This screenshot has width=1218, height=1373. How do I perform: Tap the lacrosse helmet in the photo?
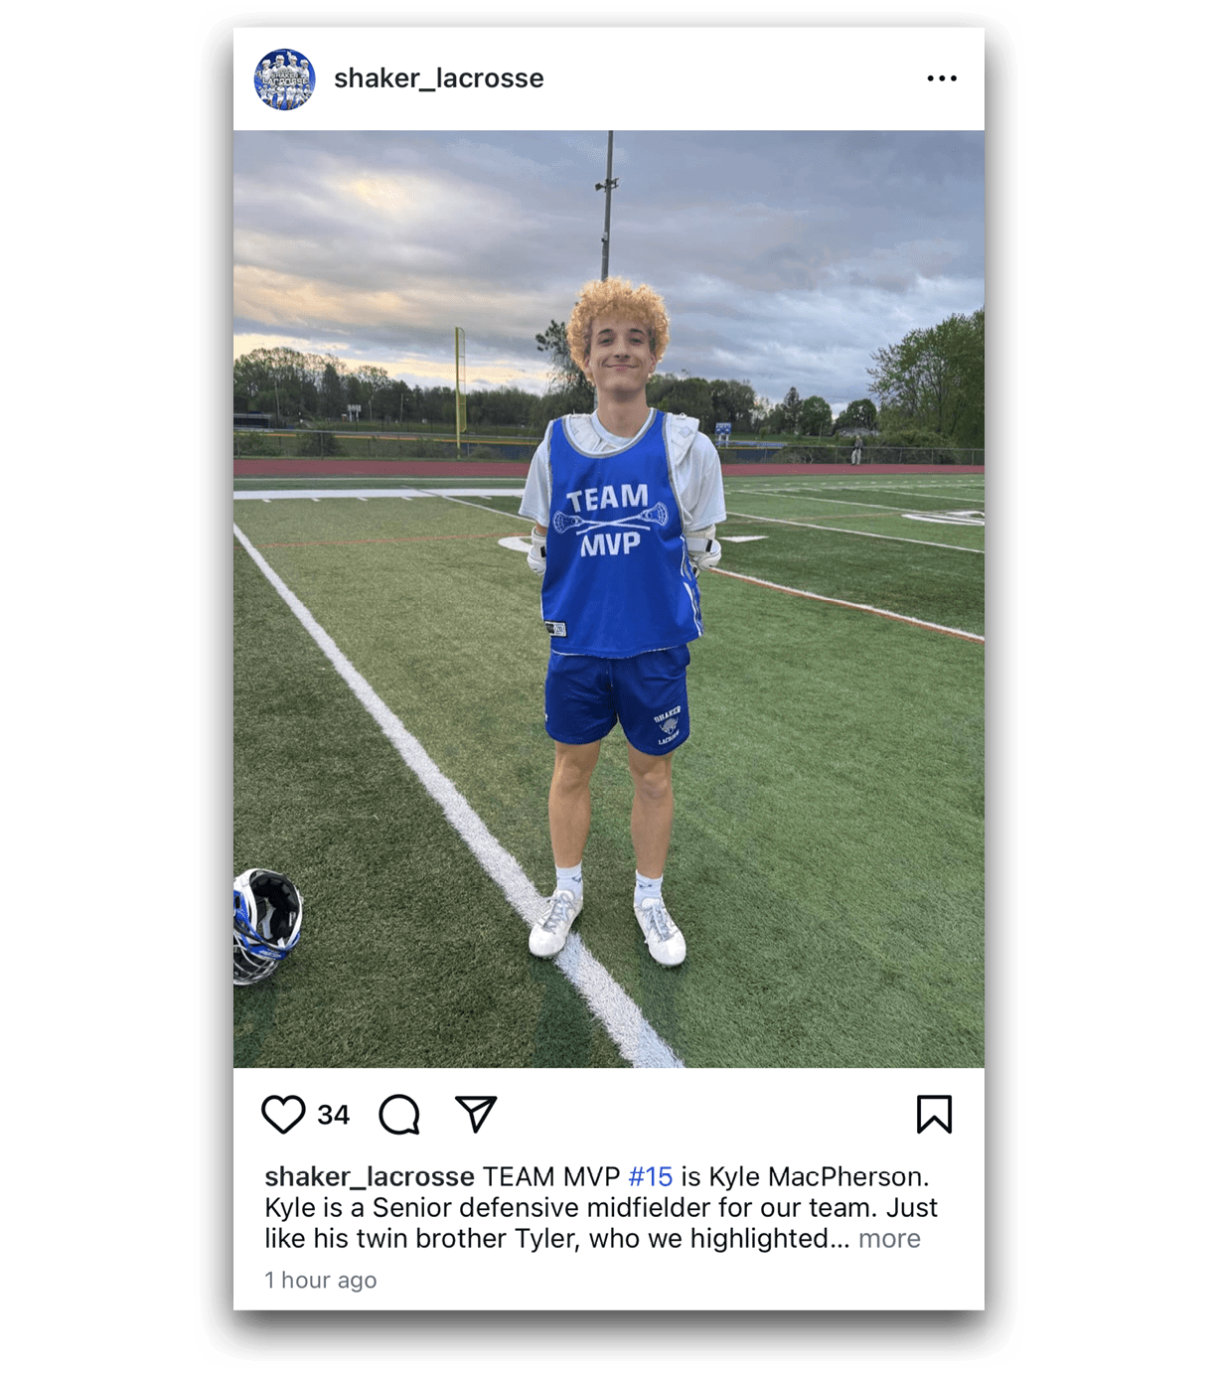click(x=266, y=926)
